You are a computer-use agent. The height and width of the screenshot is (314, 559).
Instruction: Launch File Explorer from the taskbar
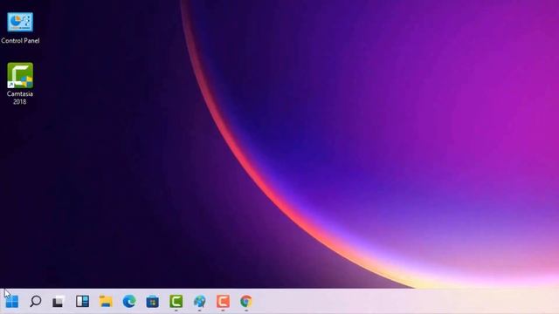click(106, 301)
